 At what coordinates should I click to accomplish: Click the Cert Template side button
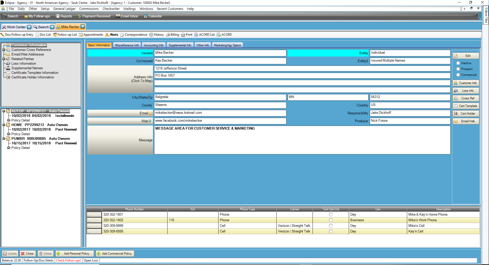coord(466,106)
